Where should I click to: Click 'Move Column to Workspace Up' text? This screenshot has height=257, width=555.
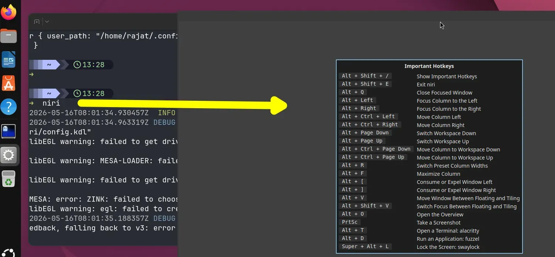pos(455,158)
